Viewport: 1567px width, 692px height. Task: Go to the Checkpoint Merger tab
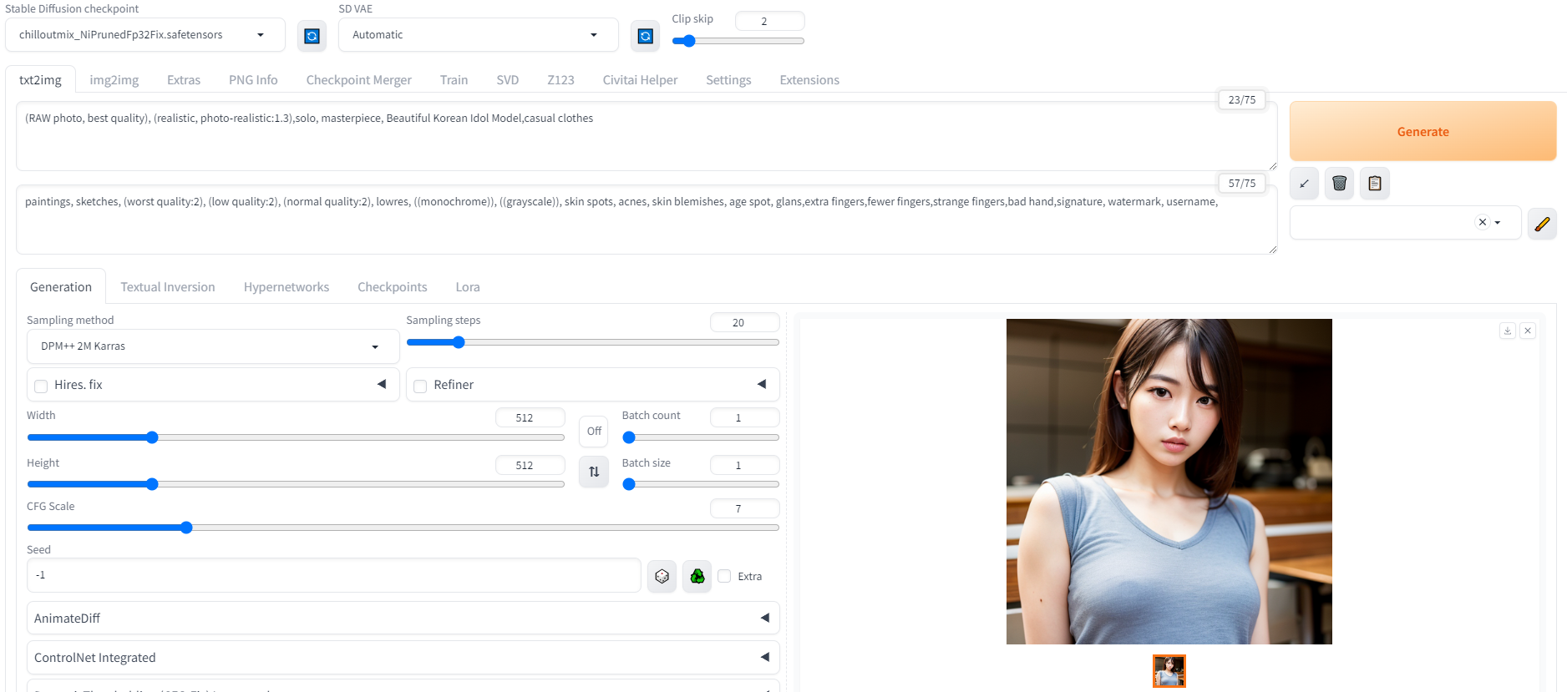coord(359,80)
